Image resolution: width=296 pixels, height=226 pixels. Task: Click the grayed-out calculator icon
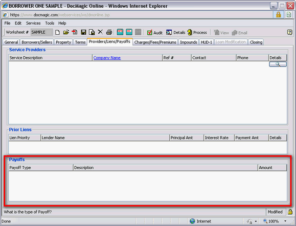tap(138, 32)
